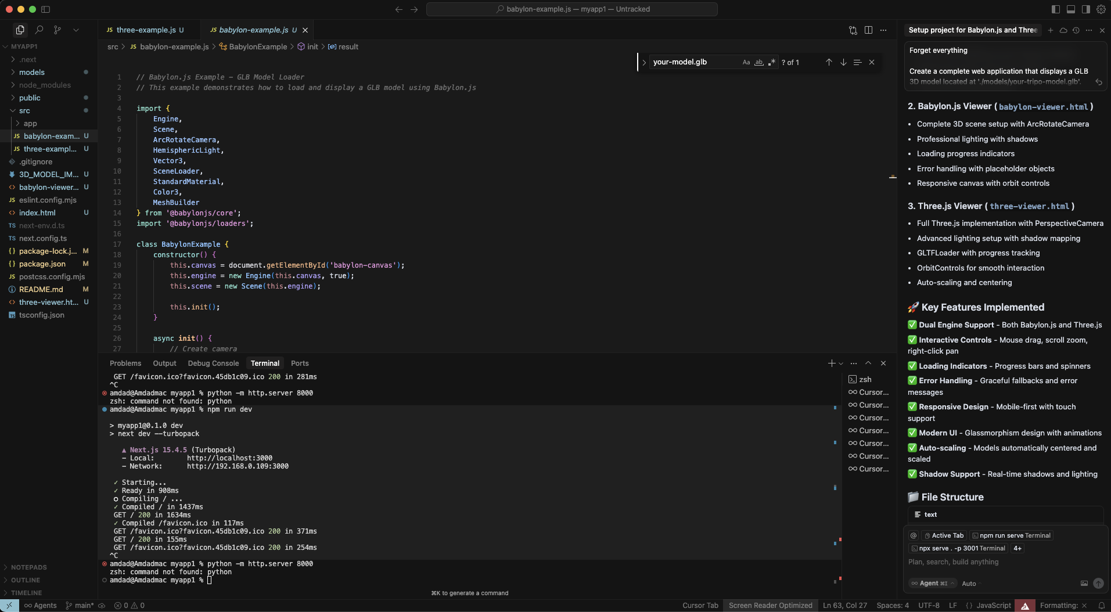Screen dimensions: 1111x612
Task: Show chat history clock icon
Action: click(x=1076, y=30)
